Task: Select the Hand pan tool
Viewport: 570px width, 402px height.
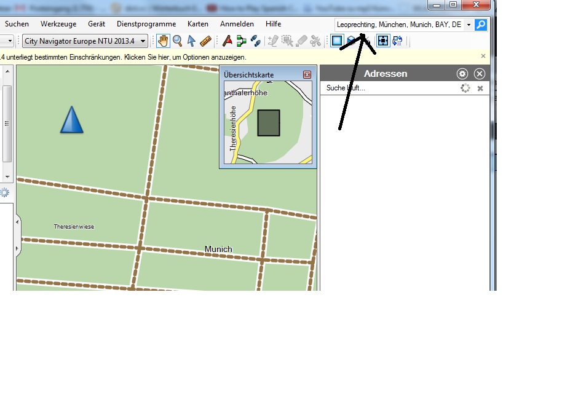Action: [x=163, y=41]
